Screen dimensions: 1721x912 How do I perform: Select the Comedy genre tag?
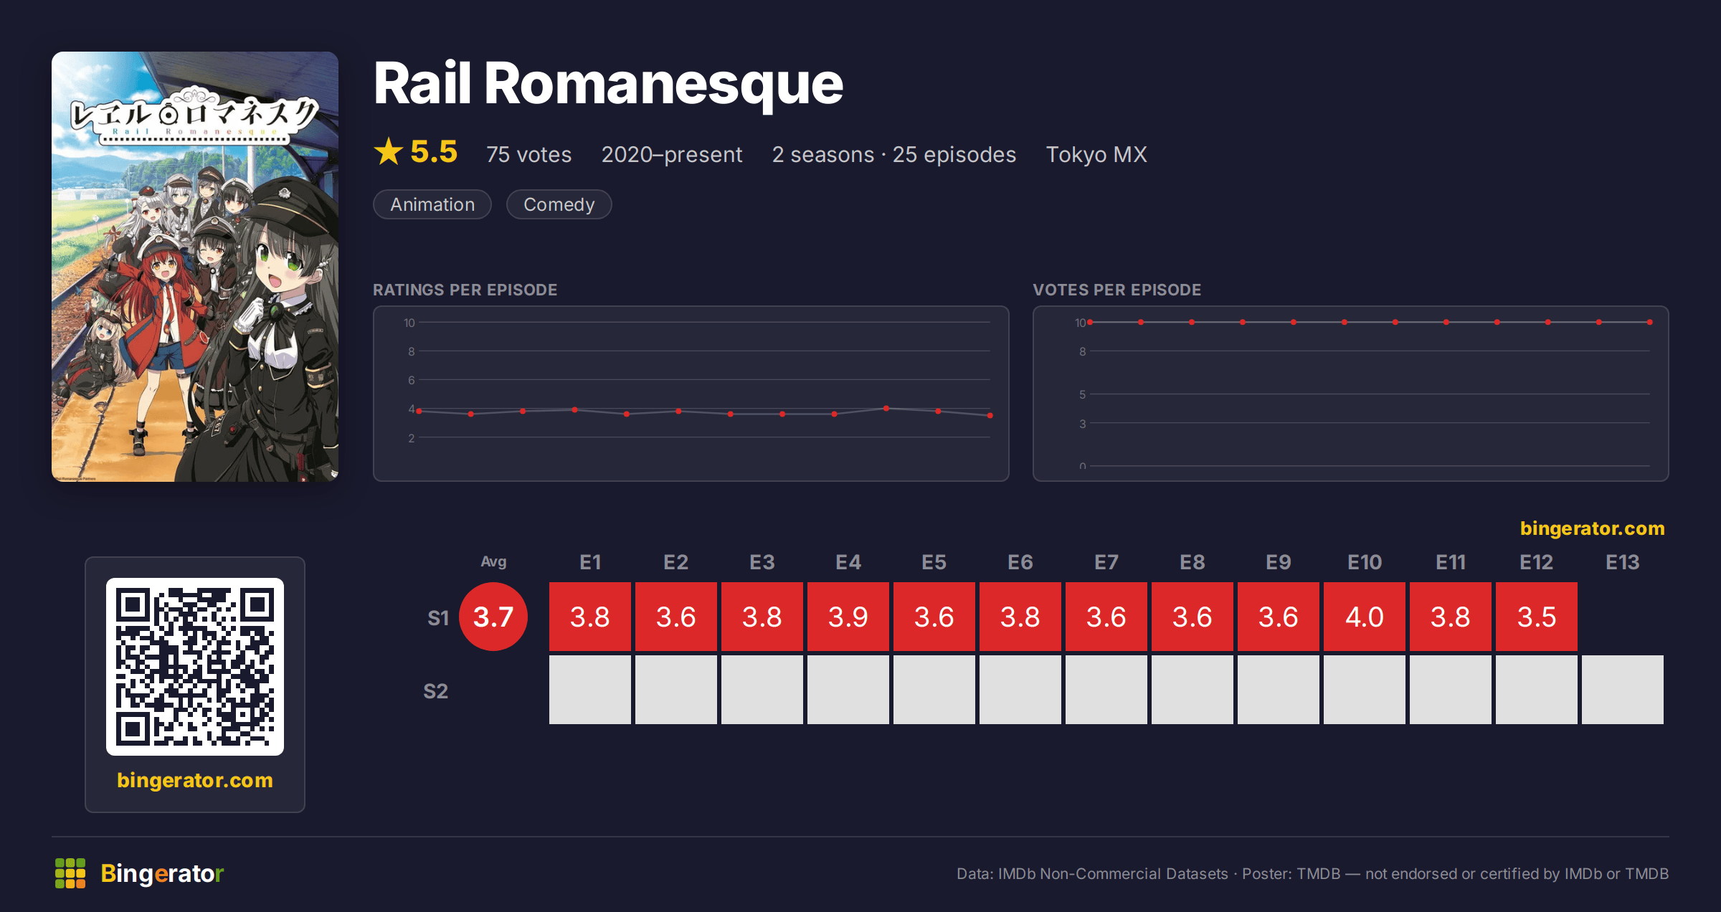click(559, 204)
